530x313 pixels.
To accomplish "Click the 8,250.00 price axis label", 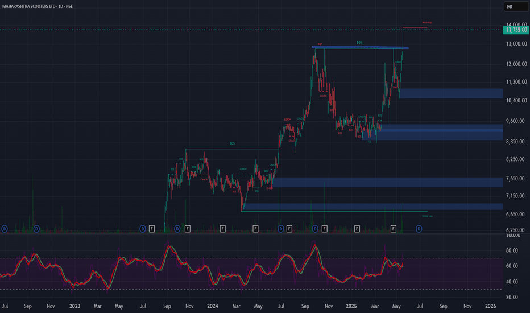I will 516,159.
